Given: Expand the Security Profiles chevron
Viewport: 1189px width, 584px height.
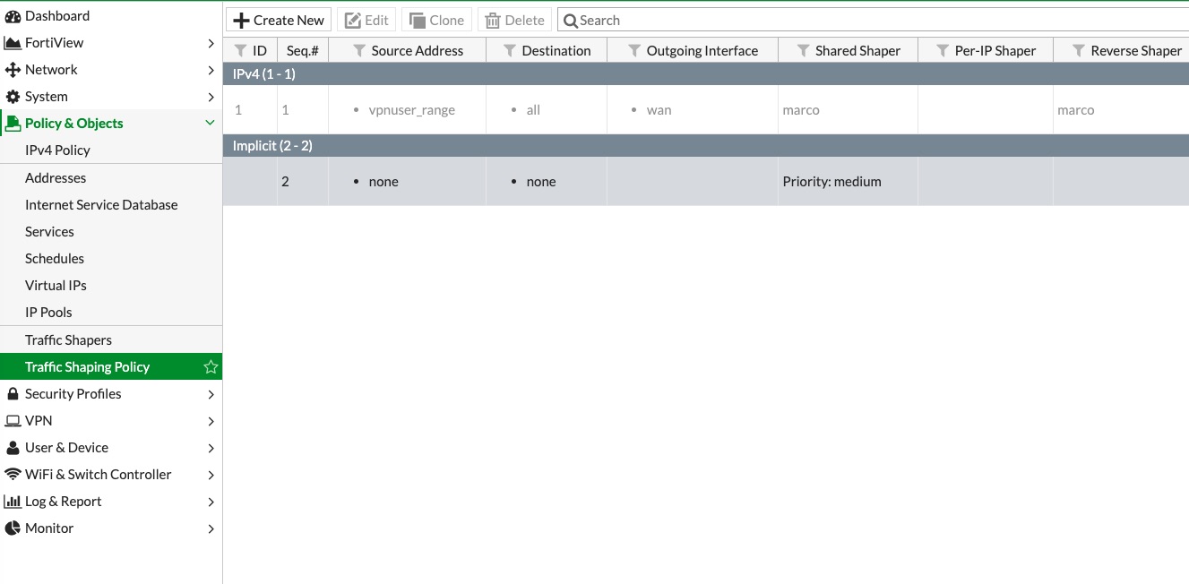Looking at the screenshot, I should click(211, 394).
